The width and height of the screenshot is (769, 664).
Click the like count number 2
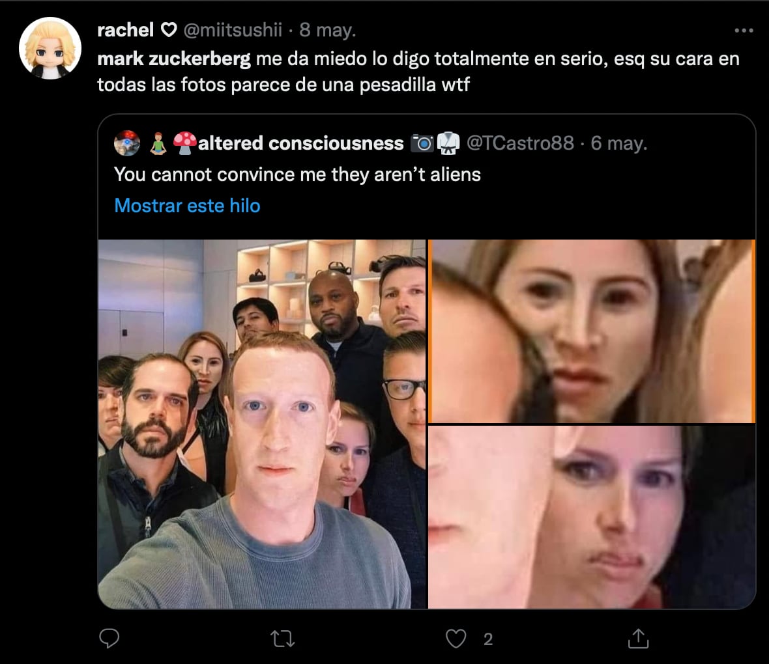pos(488,639)
